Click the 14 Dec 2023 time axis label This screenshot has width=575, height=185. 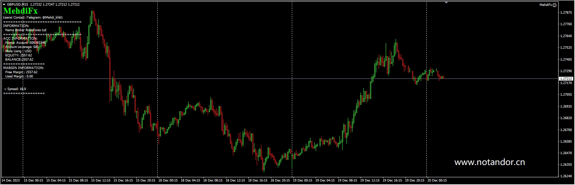coord(11,180)
